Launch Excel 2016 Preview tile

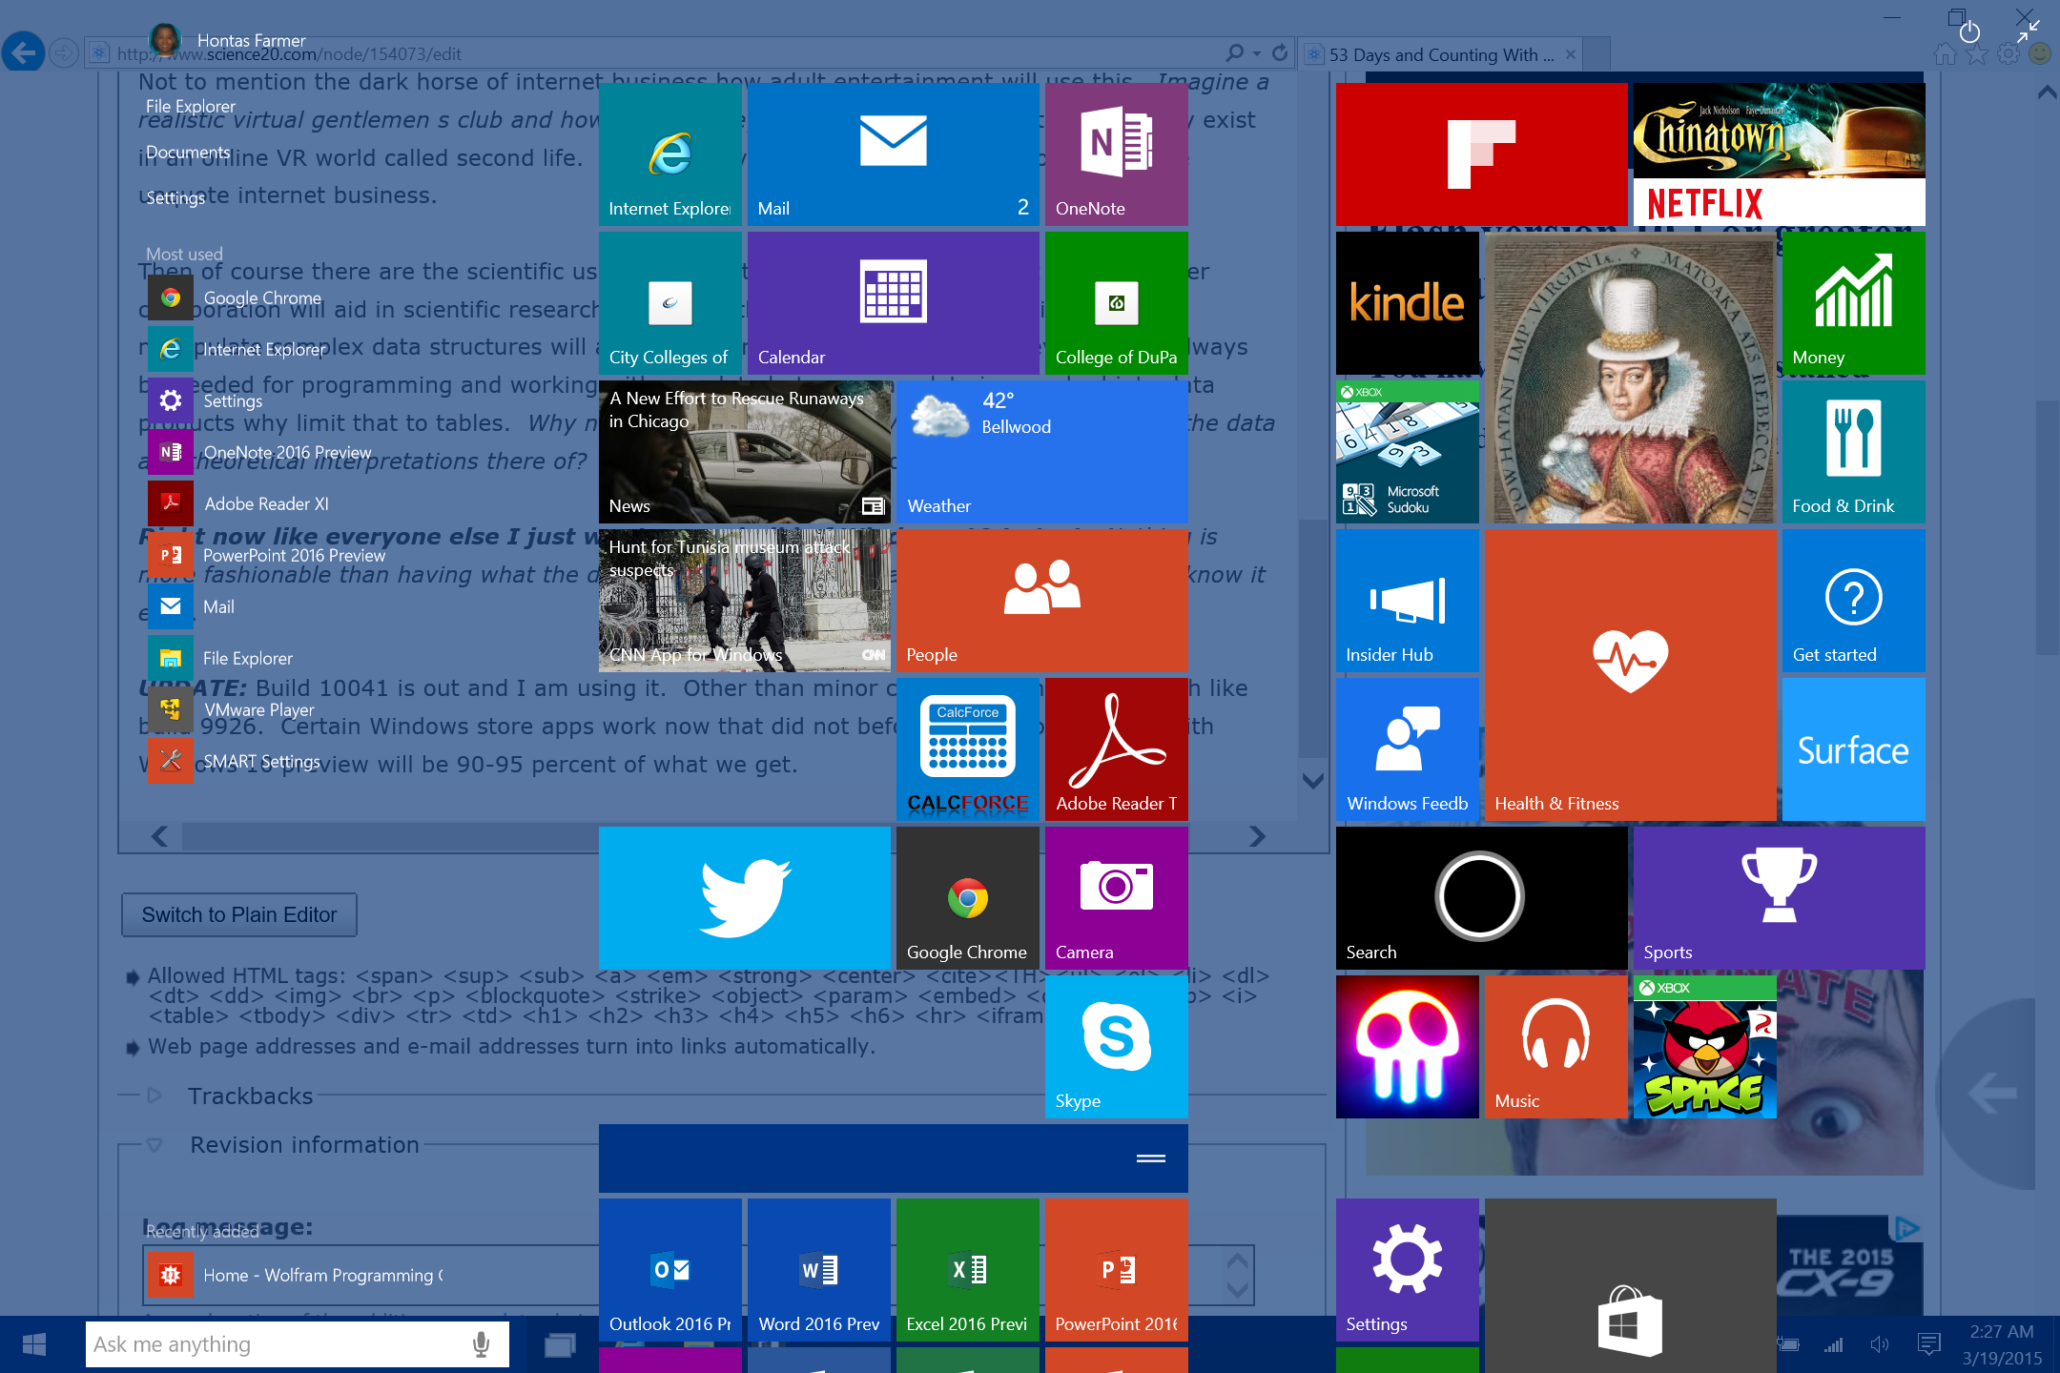(x=967, y=1269)
